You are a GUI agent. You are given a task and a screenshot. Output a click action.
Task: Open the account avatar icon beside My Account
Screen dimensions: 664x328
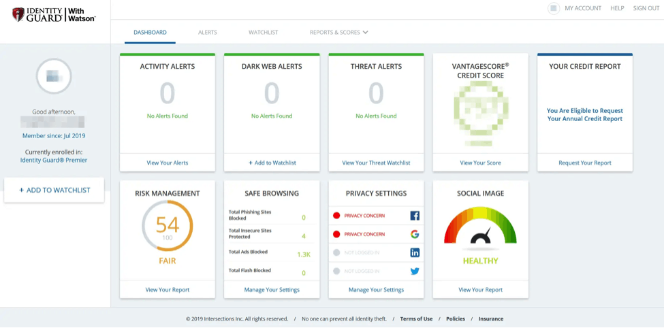tap(554, 8)
